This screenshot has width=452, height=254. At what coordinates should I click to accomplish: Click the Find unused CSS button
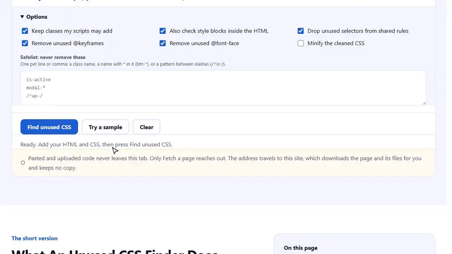49,127
